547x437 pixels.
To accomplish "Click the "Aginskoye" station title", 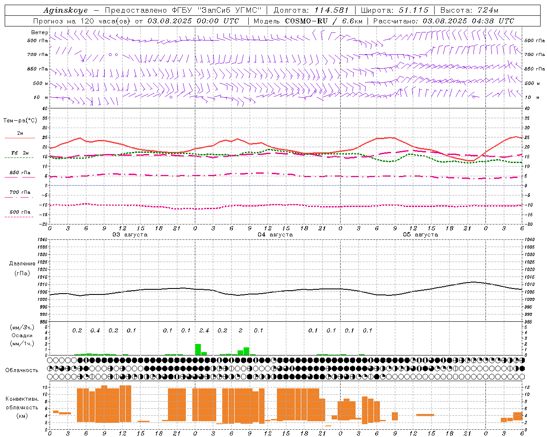I will tap(65, 10).
